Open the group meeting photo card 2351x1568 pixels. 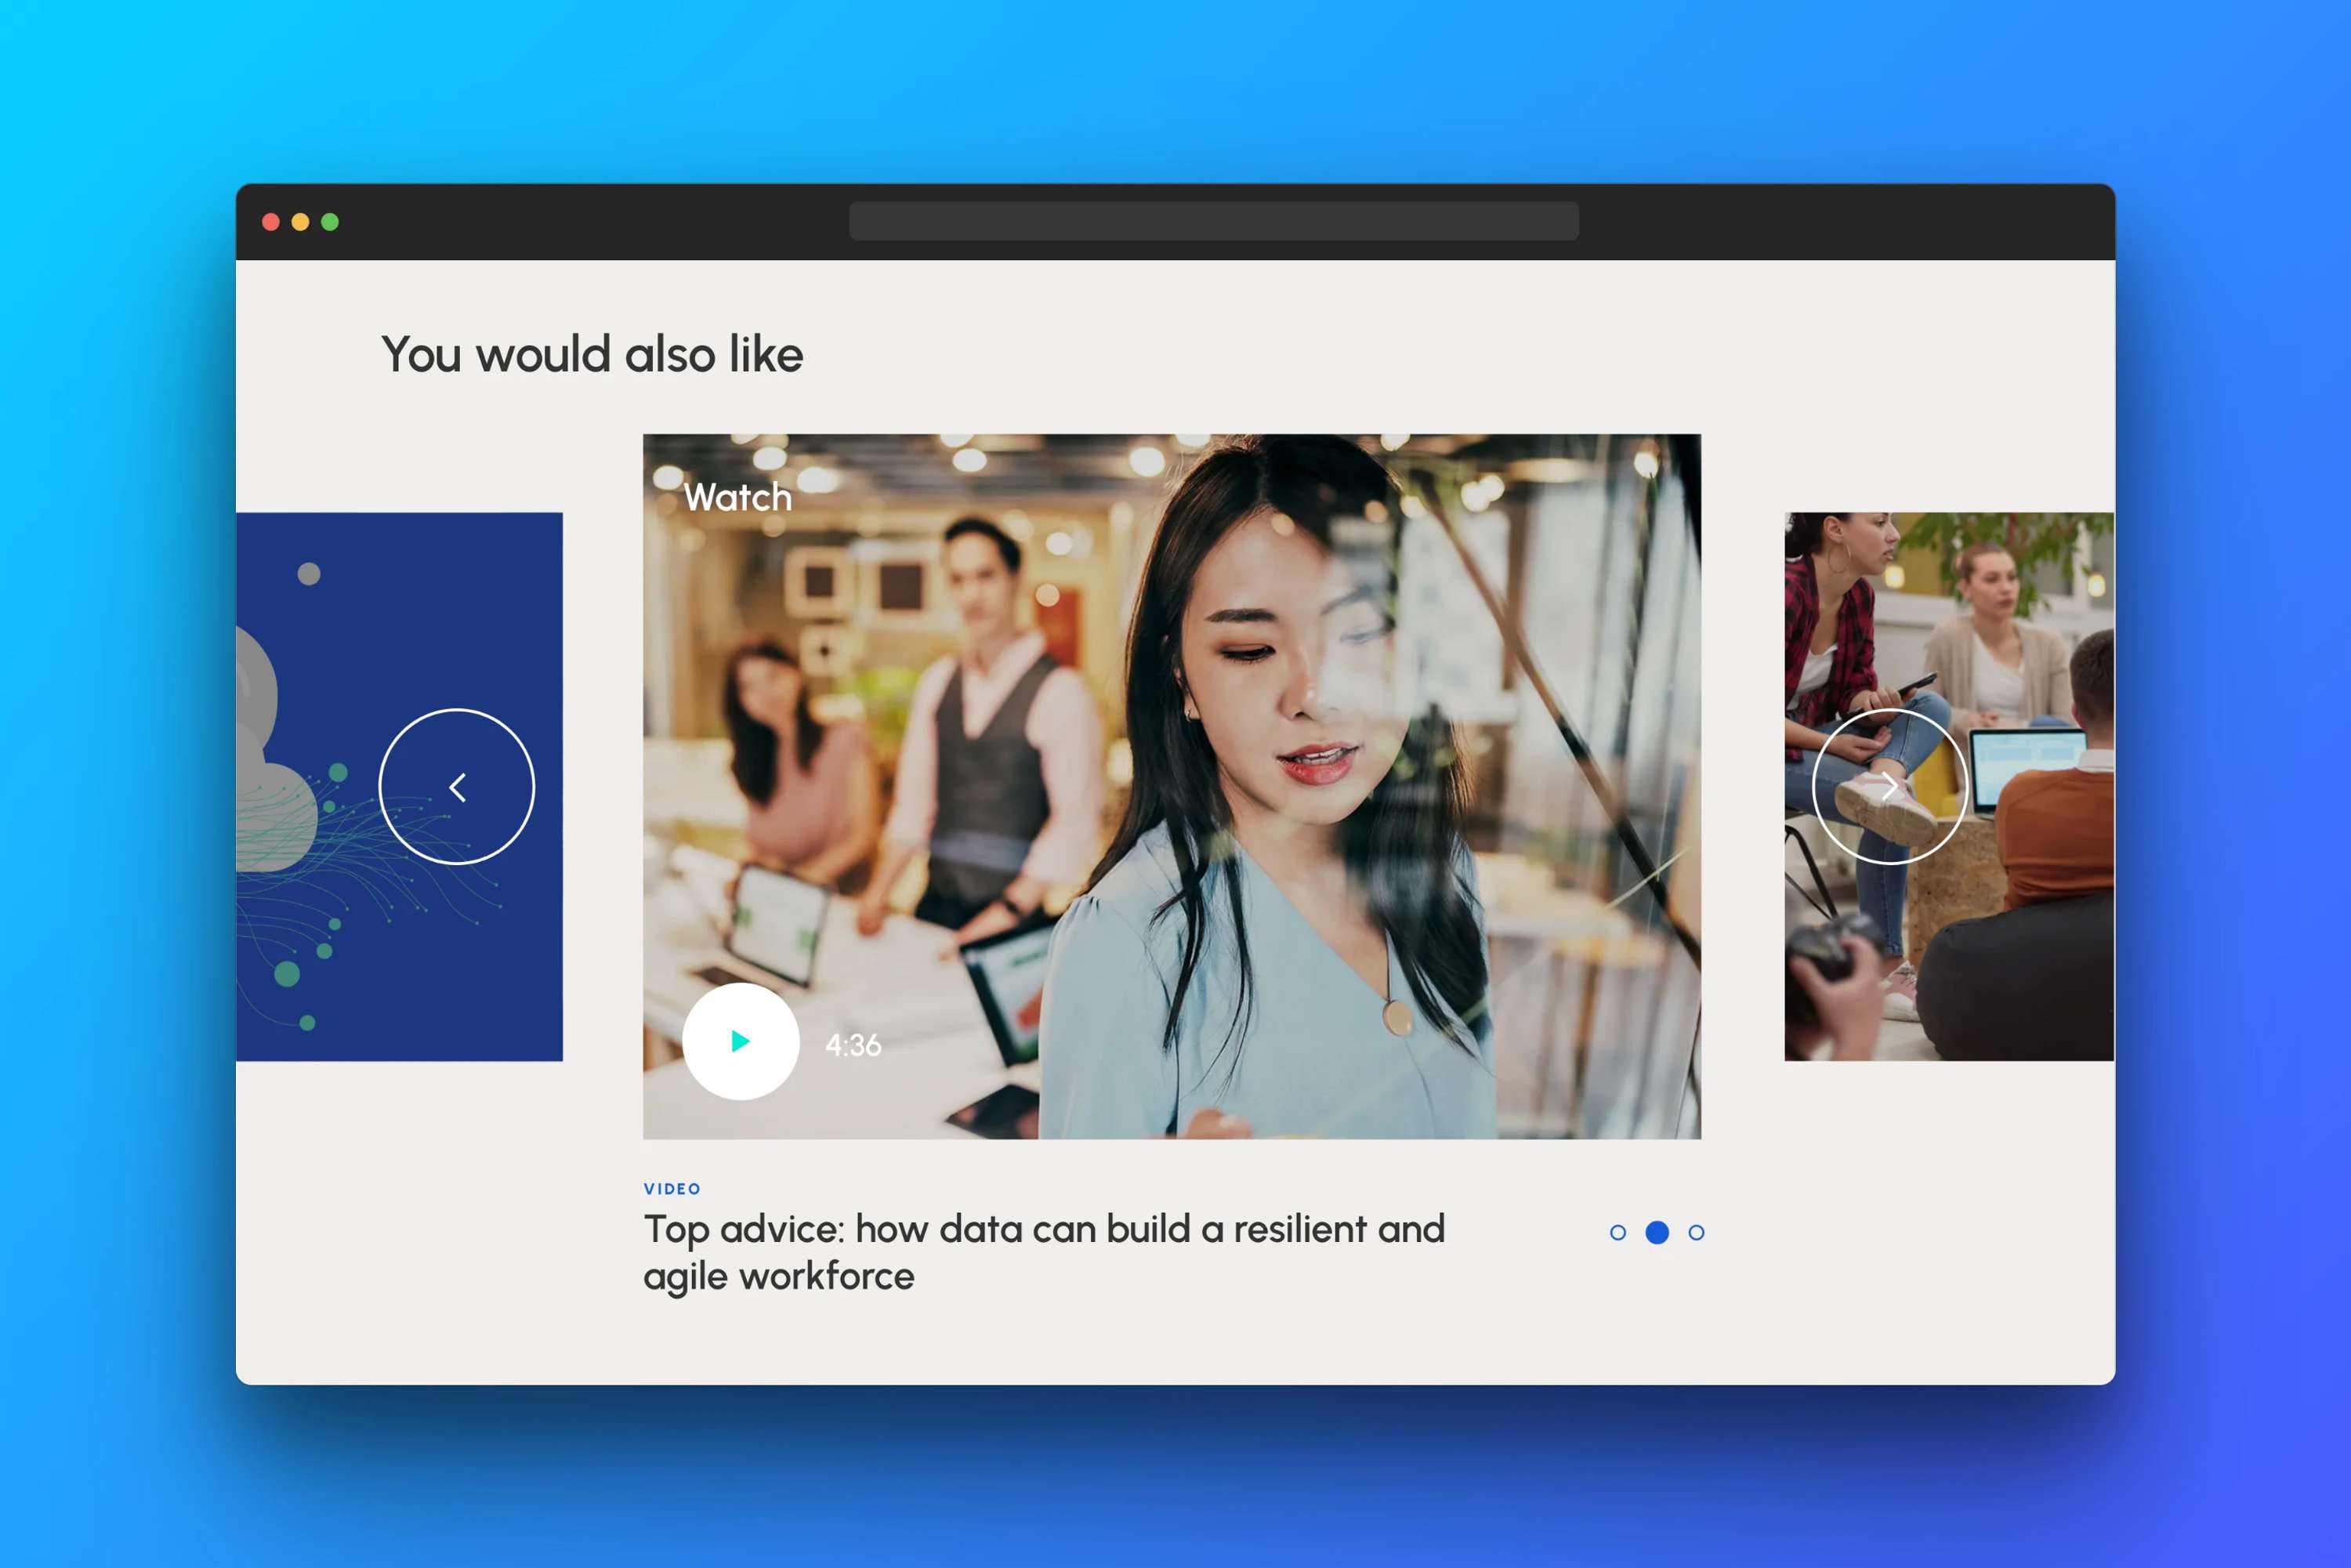click(x=1949, y=787)
